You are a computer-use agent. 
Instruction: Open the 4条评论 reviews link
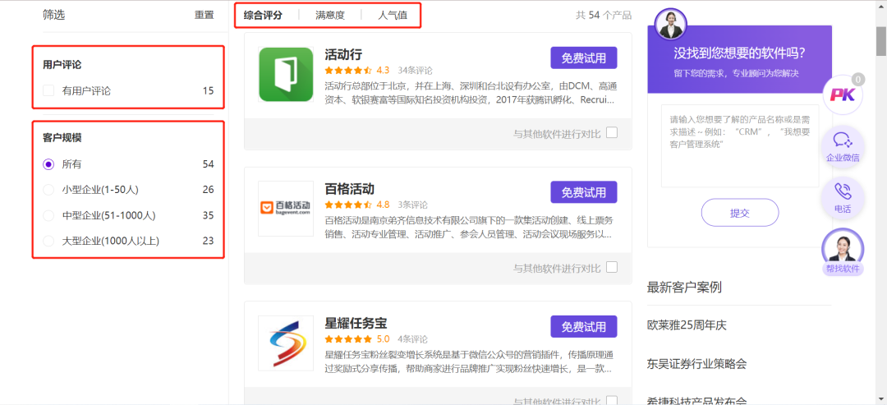coord(412,339)
